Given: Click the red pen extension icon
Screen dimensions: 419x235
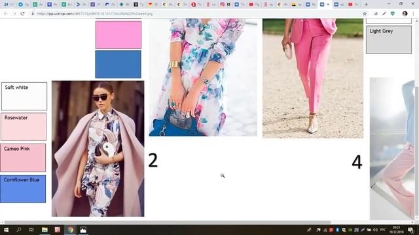Looking at the screenshot, I should pyautogui.click(x=384, y=14).
